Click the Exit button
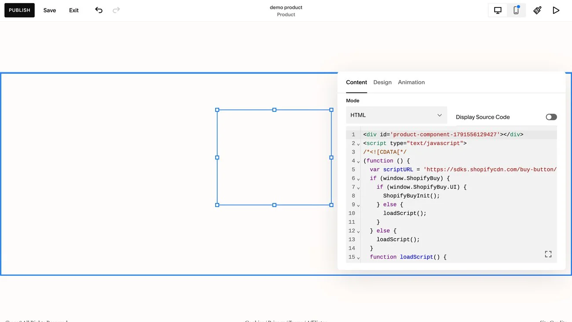 74,10
